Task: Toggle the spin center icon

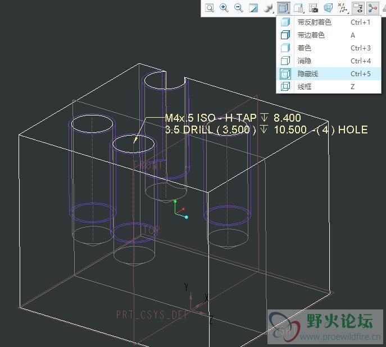Action: coord(373,8)
